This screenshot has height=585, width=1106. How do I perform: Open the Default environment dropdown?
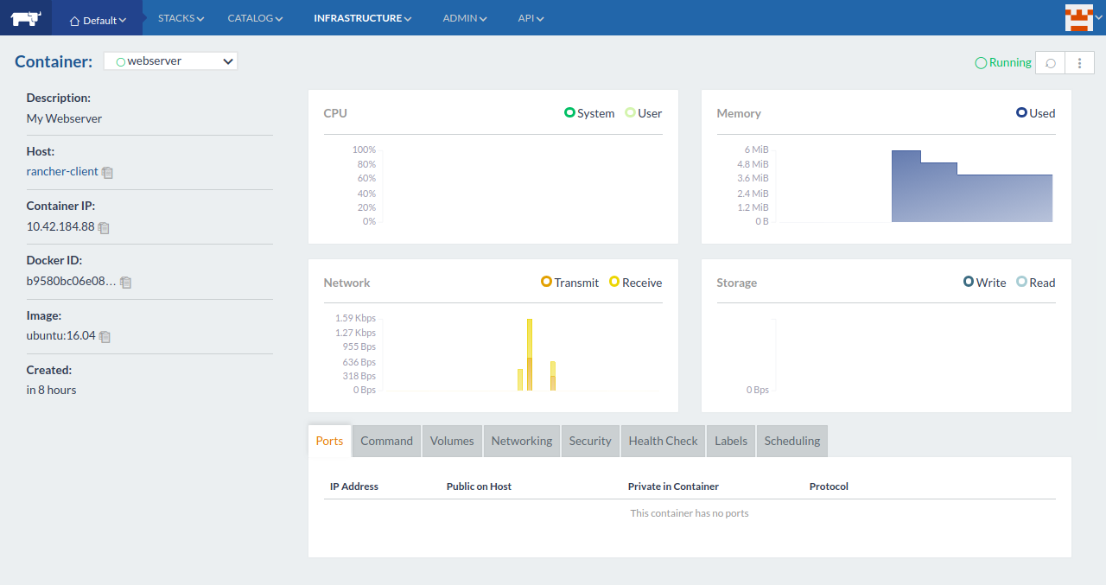point(98,20)
